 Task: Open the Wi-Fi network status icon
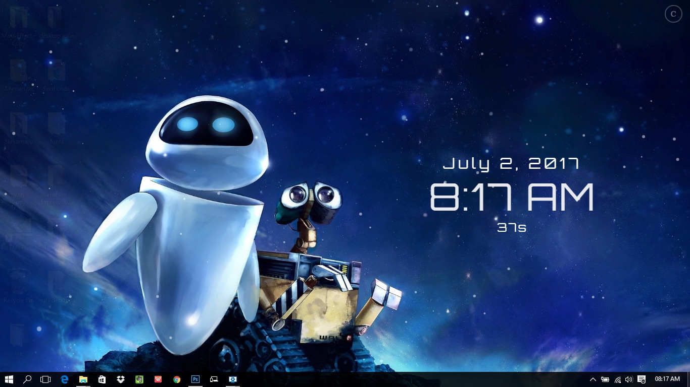[617, 379]
